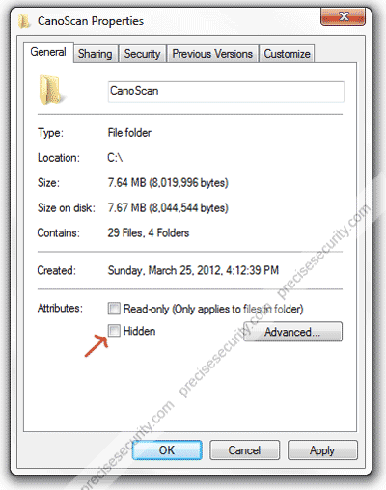Click the Location value C:\
386x490 pixels.
(x=115, y=158)
